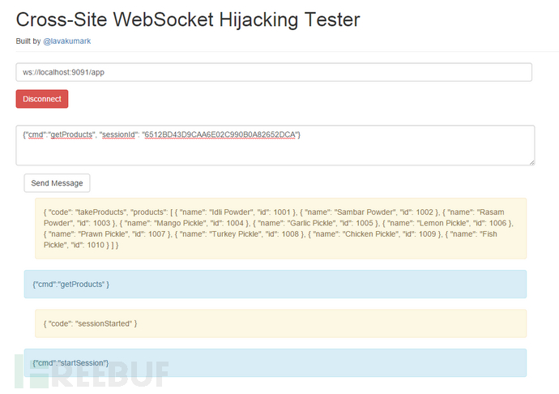Screen dimensions: 559x394
Task: Click the Cross-Site WebSocket Hijacking Tester heading
Action: 188,18
